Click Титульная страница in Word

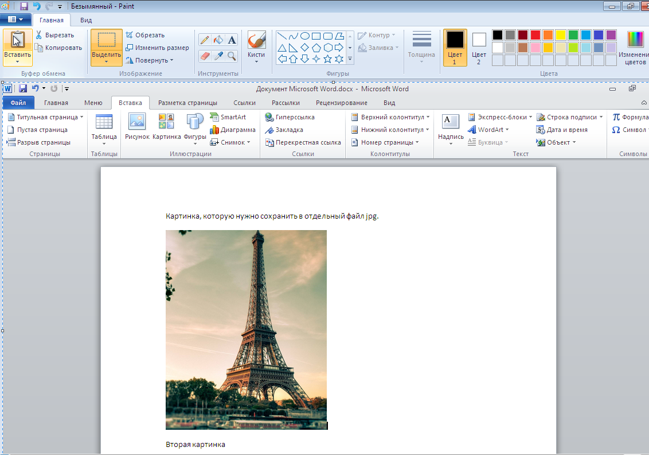click(x=45, y=117)
